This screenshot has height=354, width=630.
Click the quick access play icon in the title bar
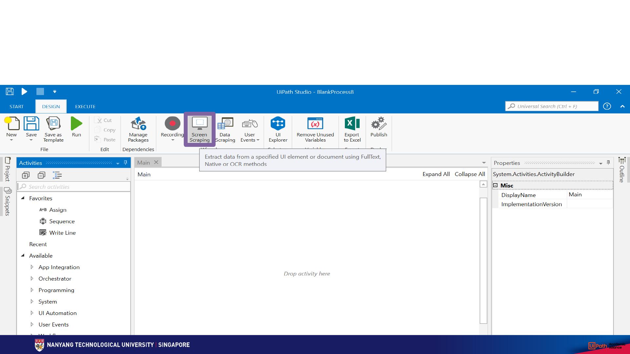[24, 91]
